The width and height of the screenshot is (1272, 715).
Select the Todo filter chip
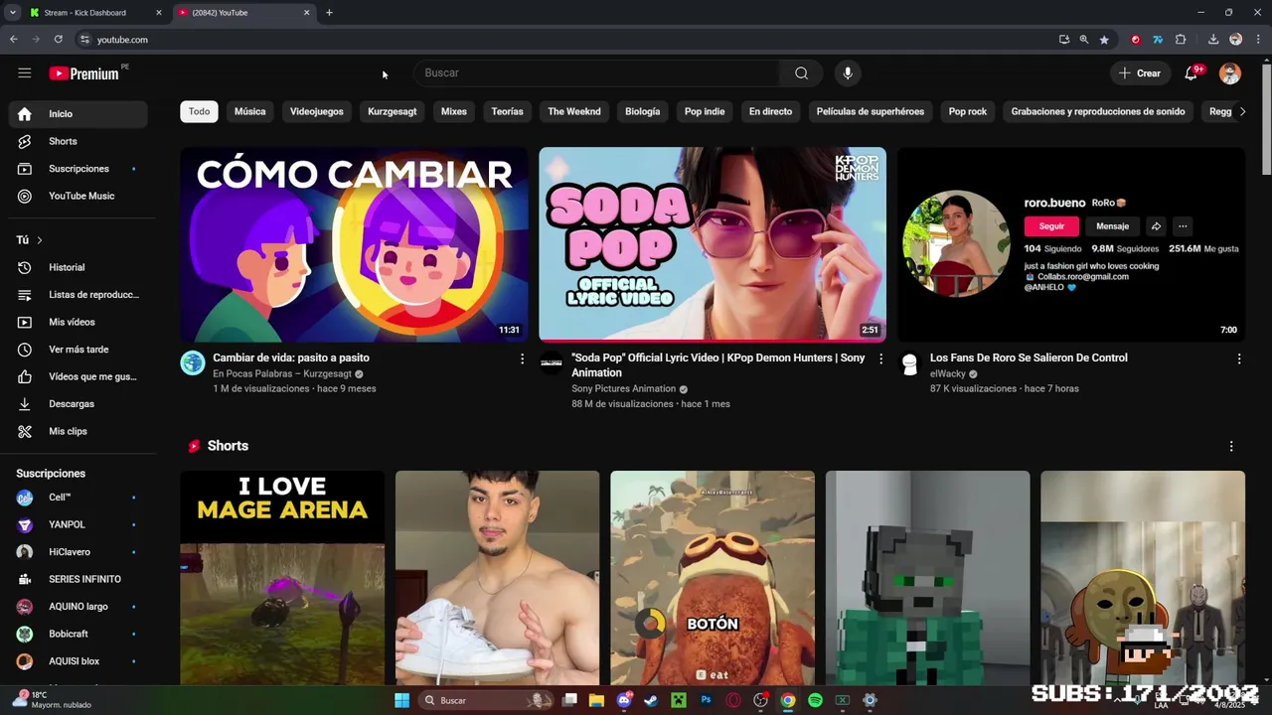200,112
